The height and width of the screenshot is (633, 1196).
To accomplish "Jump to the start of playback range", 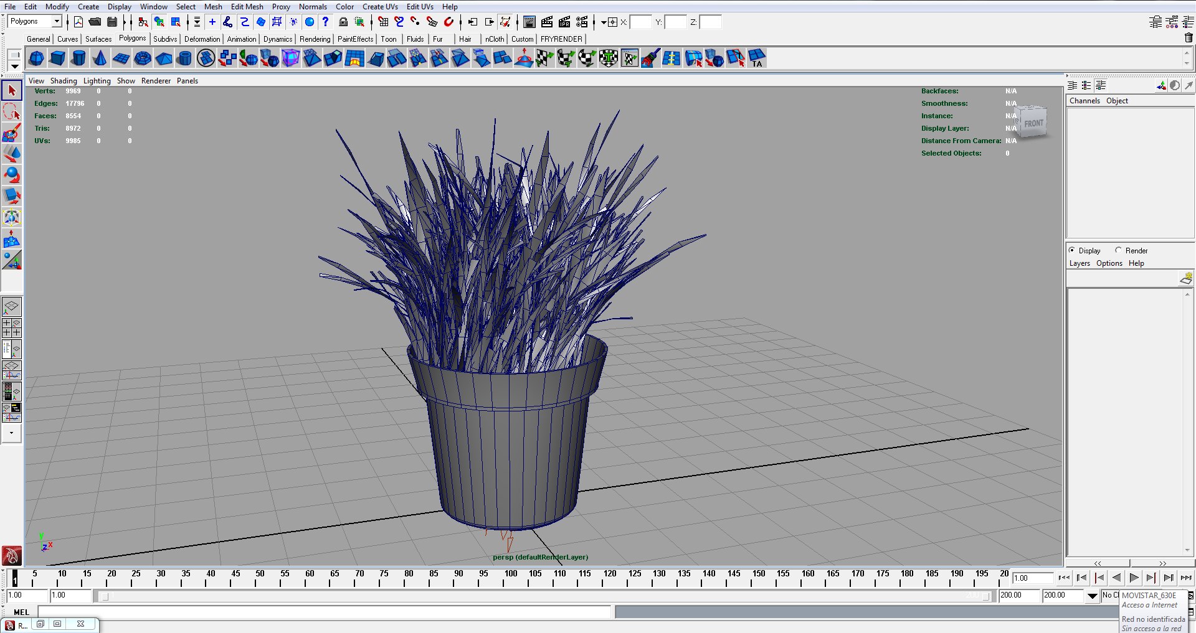I will point(1064,578).
